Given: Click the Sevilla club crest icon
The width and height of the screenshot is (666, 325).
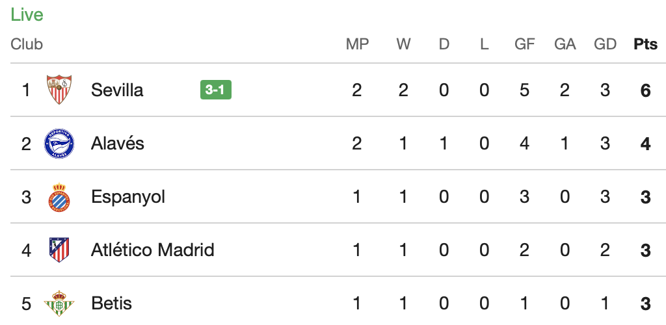Looking at the screenshot, I should pos(59,90).
